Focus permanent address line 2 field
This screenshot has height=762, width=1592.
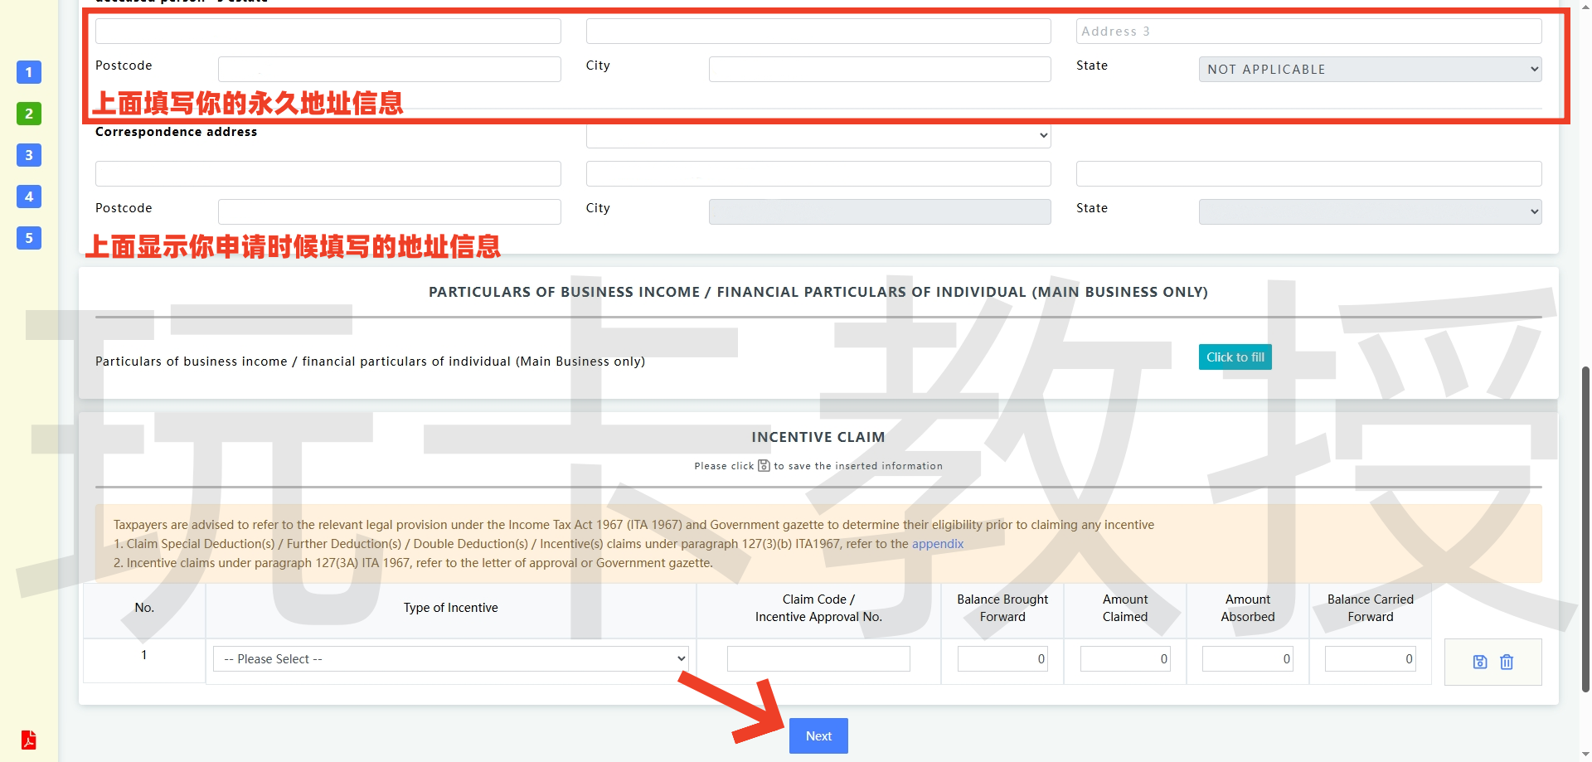pos(818,32)
